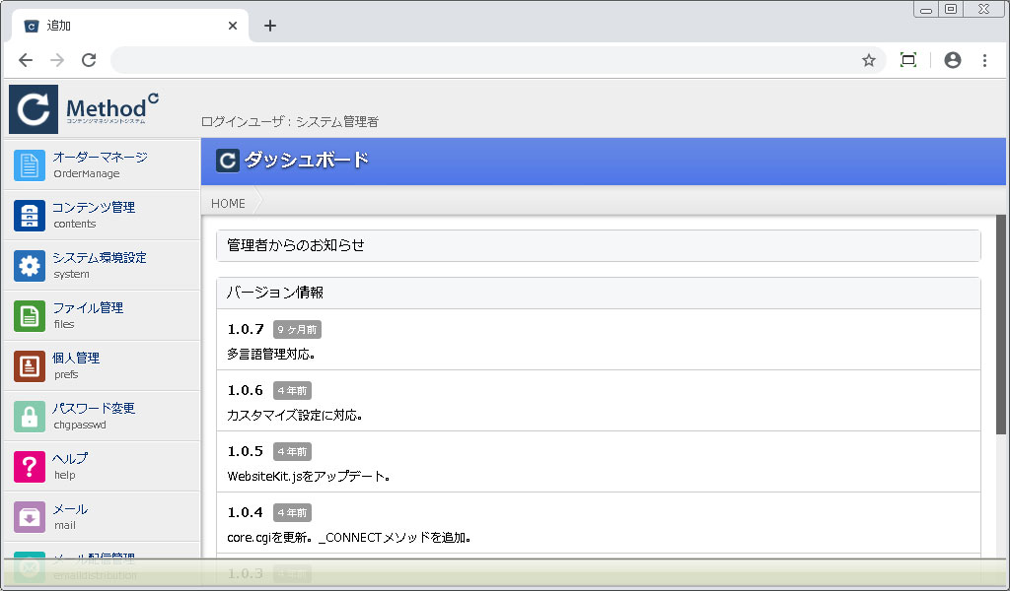Click the contents cabinet icon

[30, 215]
